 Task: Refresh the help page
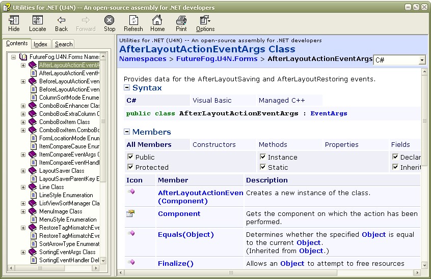pyautogui.click(x=133, y=20)
